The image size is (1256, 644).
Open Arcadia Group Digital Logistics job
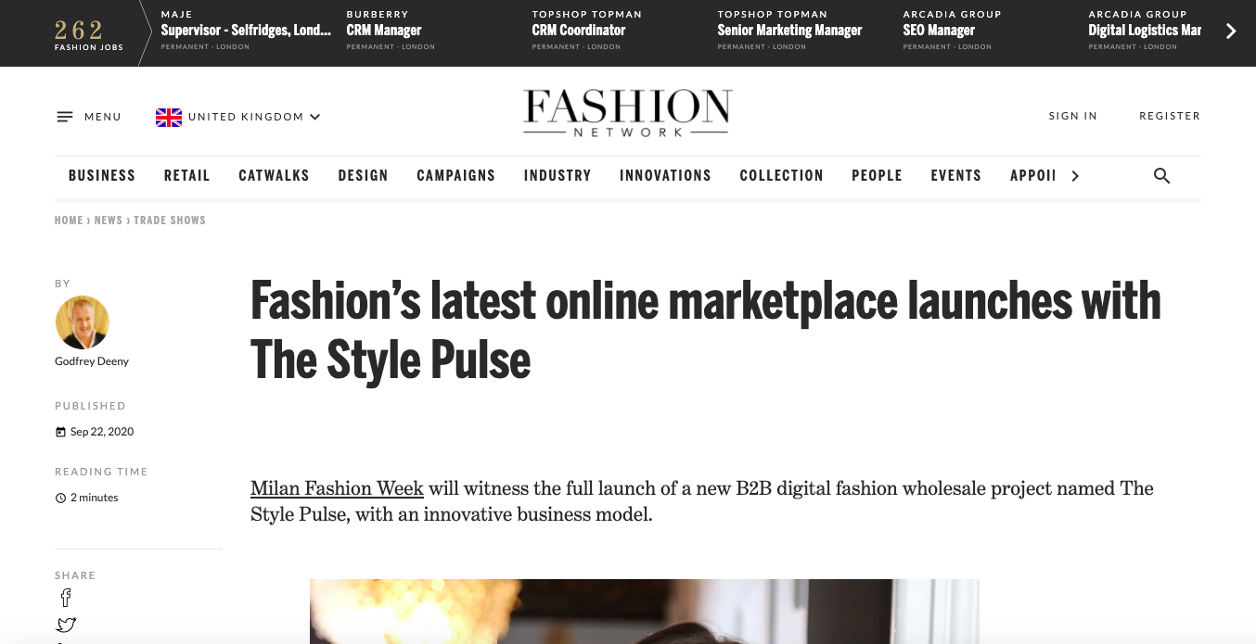point(1145,31)
